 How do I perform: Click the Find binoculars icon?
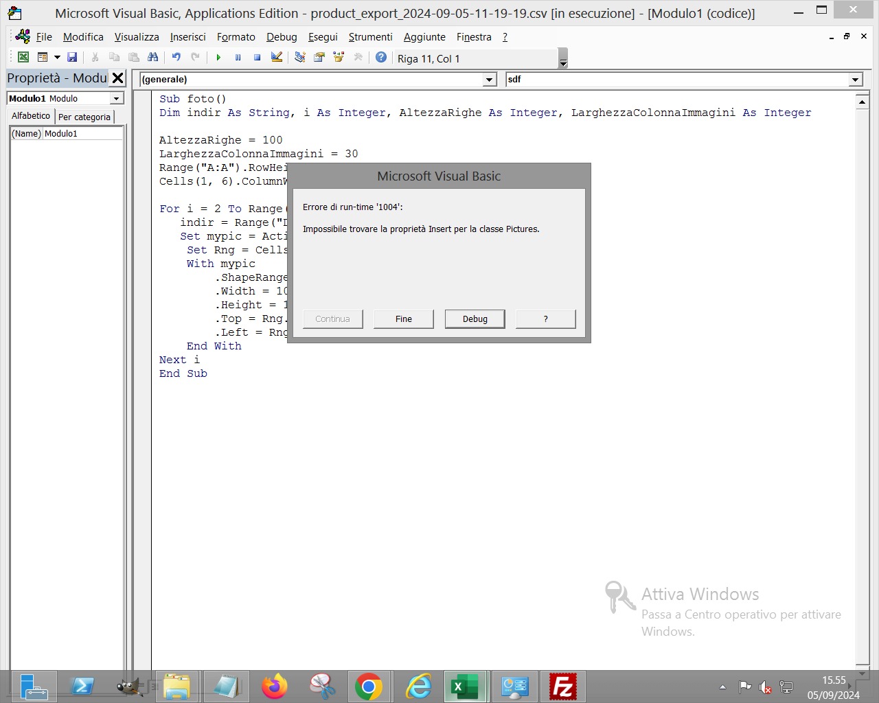pos(153,58)
